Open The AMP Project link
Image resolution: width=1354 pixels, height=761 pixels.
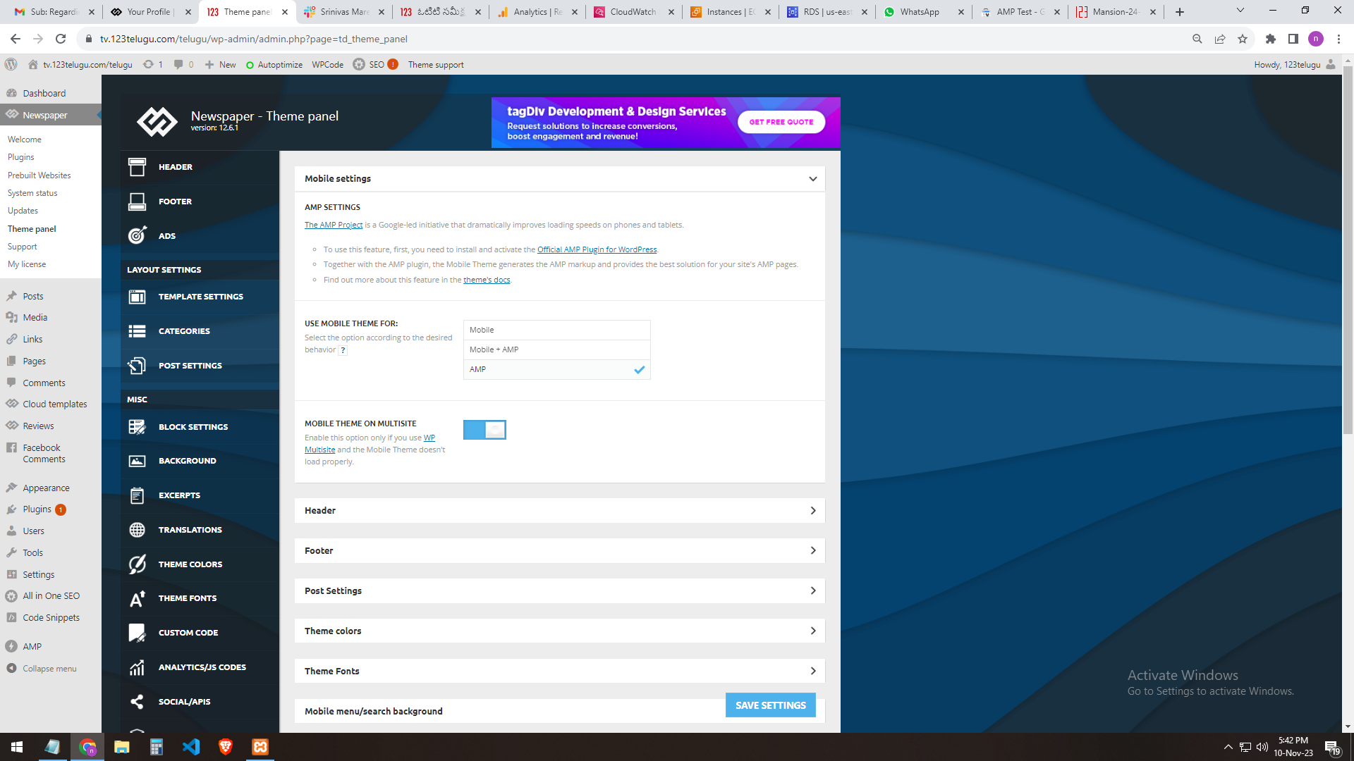[x=334, y=225]
